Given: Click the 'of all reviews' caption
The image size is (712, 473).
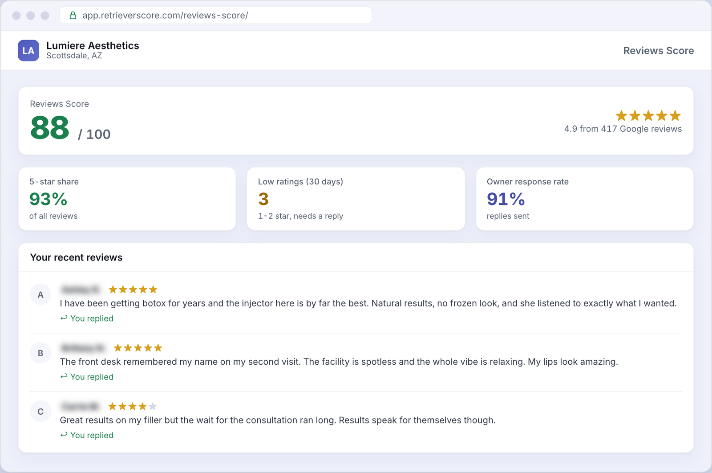Looking at the screenshot, I should tap(53, 216).
